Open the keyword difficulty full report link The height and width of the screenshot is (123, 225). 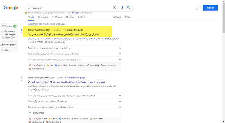click(76, 13)
